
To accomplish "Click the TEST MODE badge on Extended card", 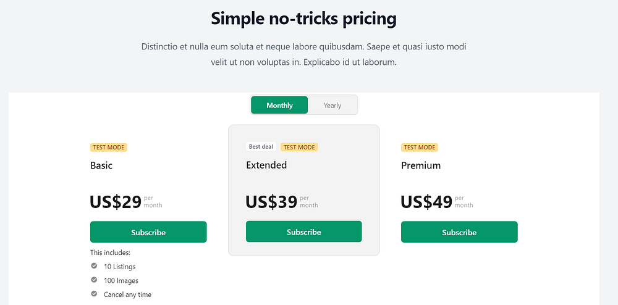I will coord(299,147).
